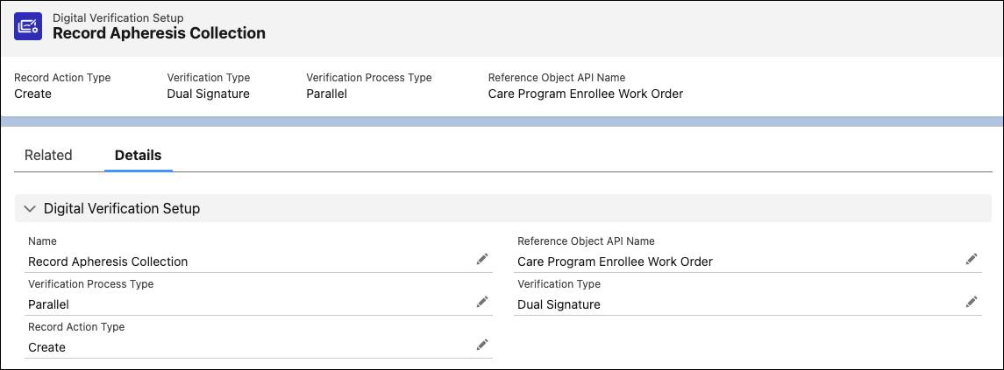Viewport: 1004px width, 370px height.
Task: Click header Record Action Type value Create
Action: point(32,94)
